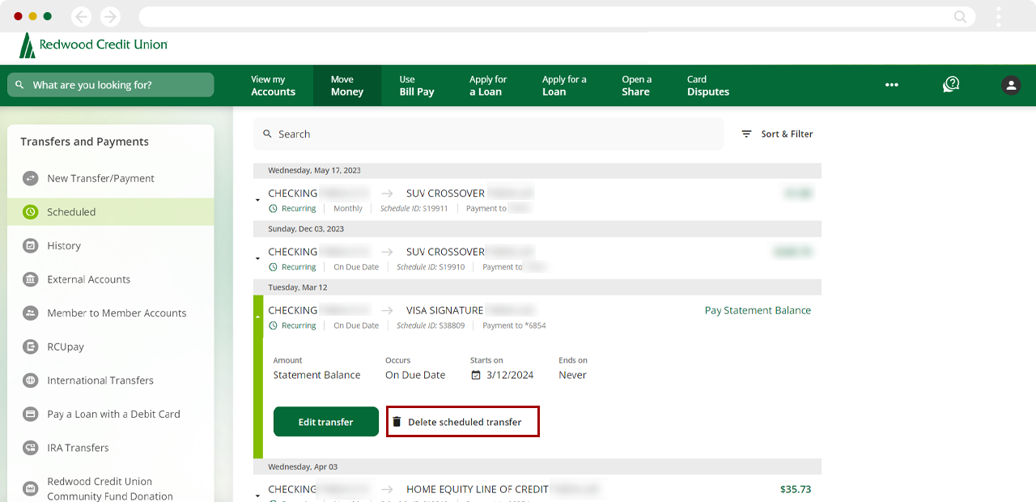
Task: Click the help chat bubble icon
Action: tap(951, 84)
